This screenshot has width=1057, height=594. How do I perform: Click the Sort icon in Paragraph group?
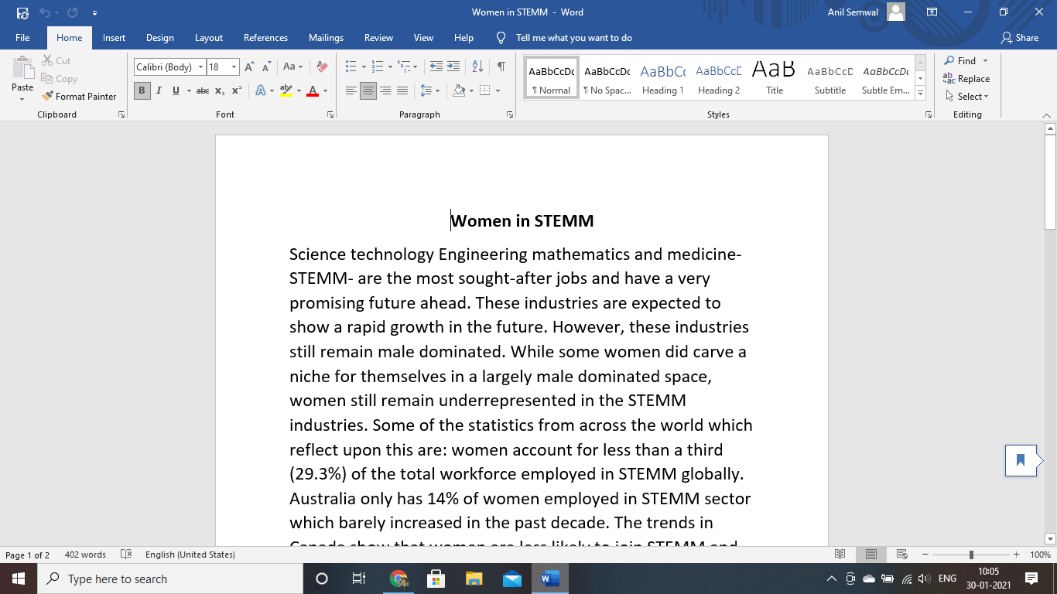coord(477,67)
